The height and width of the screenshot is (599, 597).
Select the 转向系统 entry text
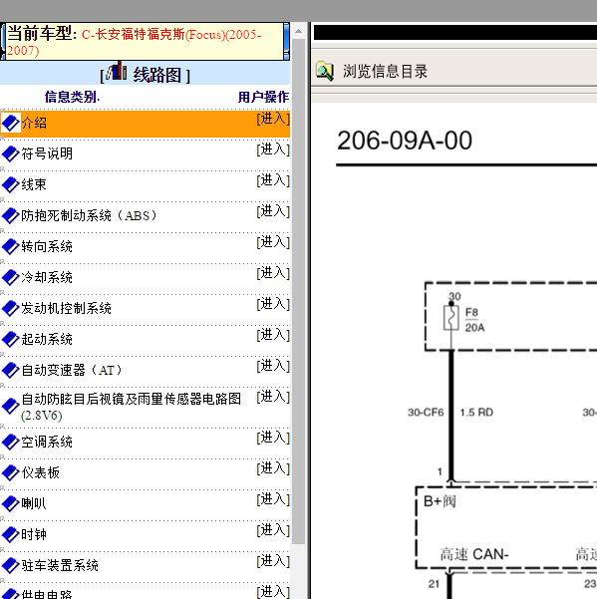[47, 247]
